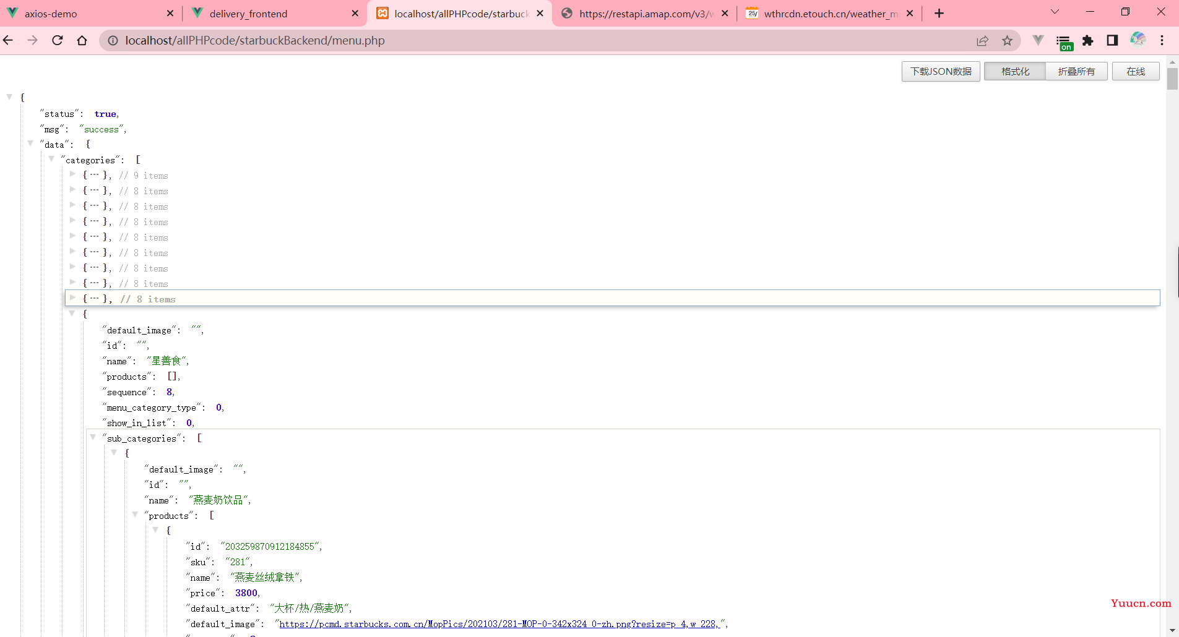Reload the menu.php page
This screenshot has width=1179, height=637.
(58, 40)
